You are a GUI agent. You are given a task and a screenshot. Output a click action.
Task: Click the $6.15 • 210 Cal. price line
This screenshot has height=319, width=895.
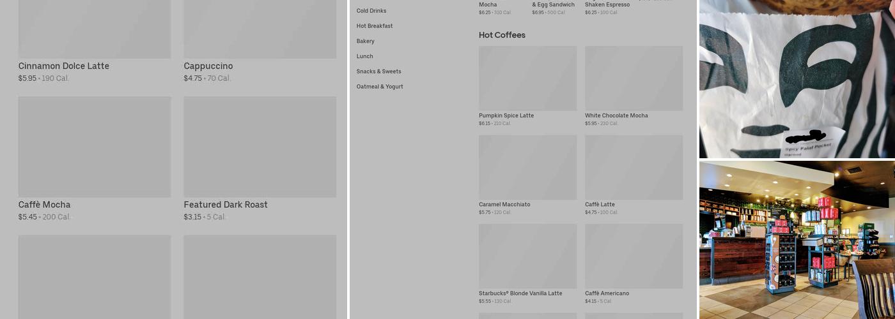495,124
